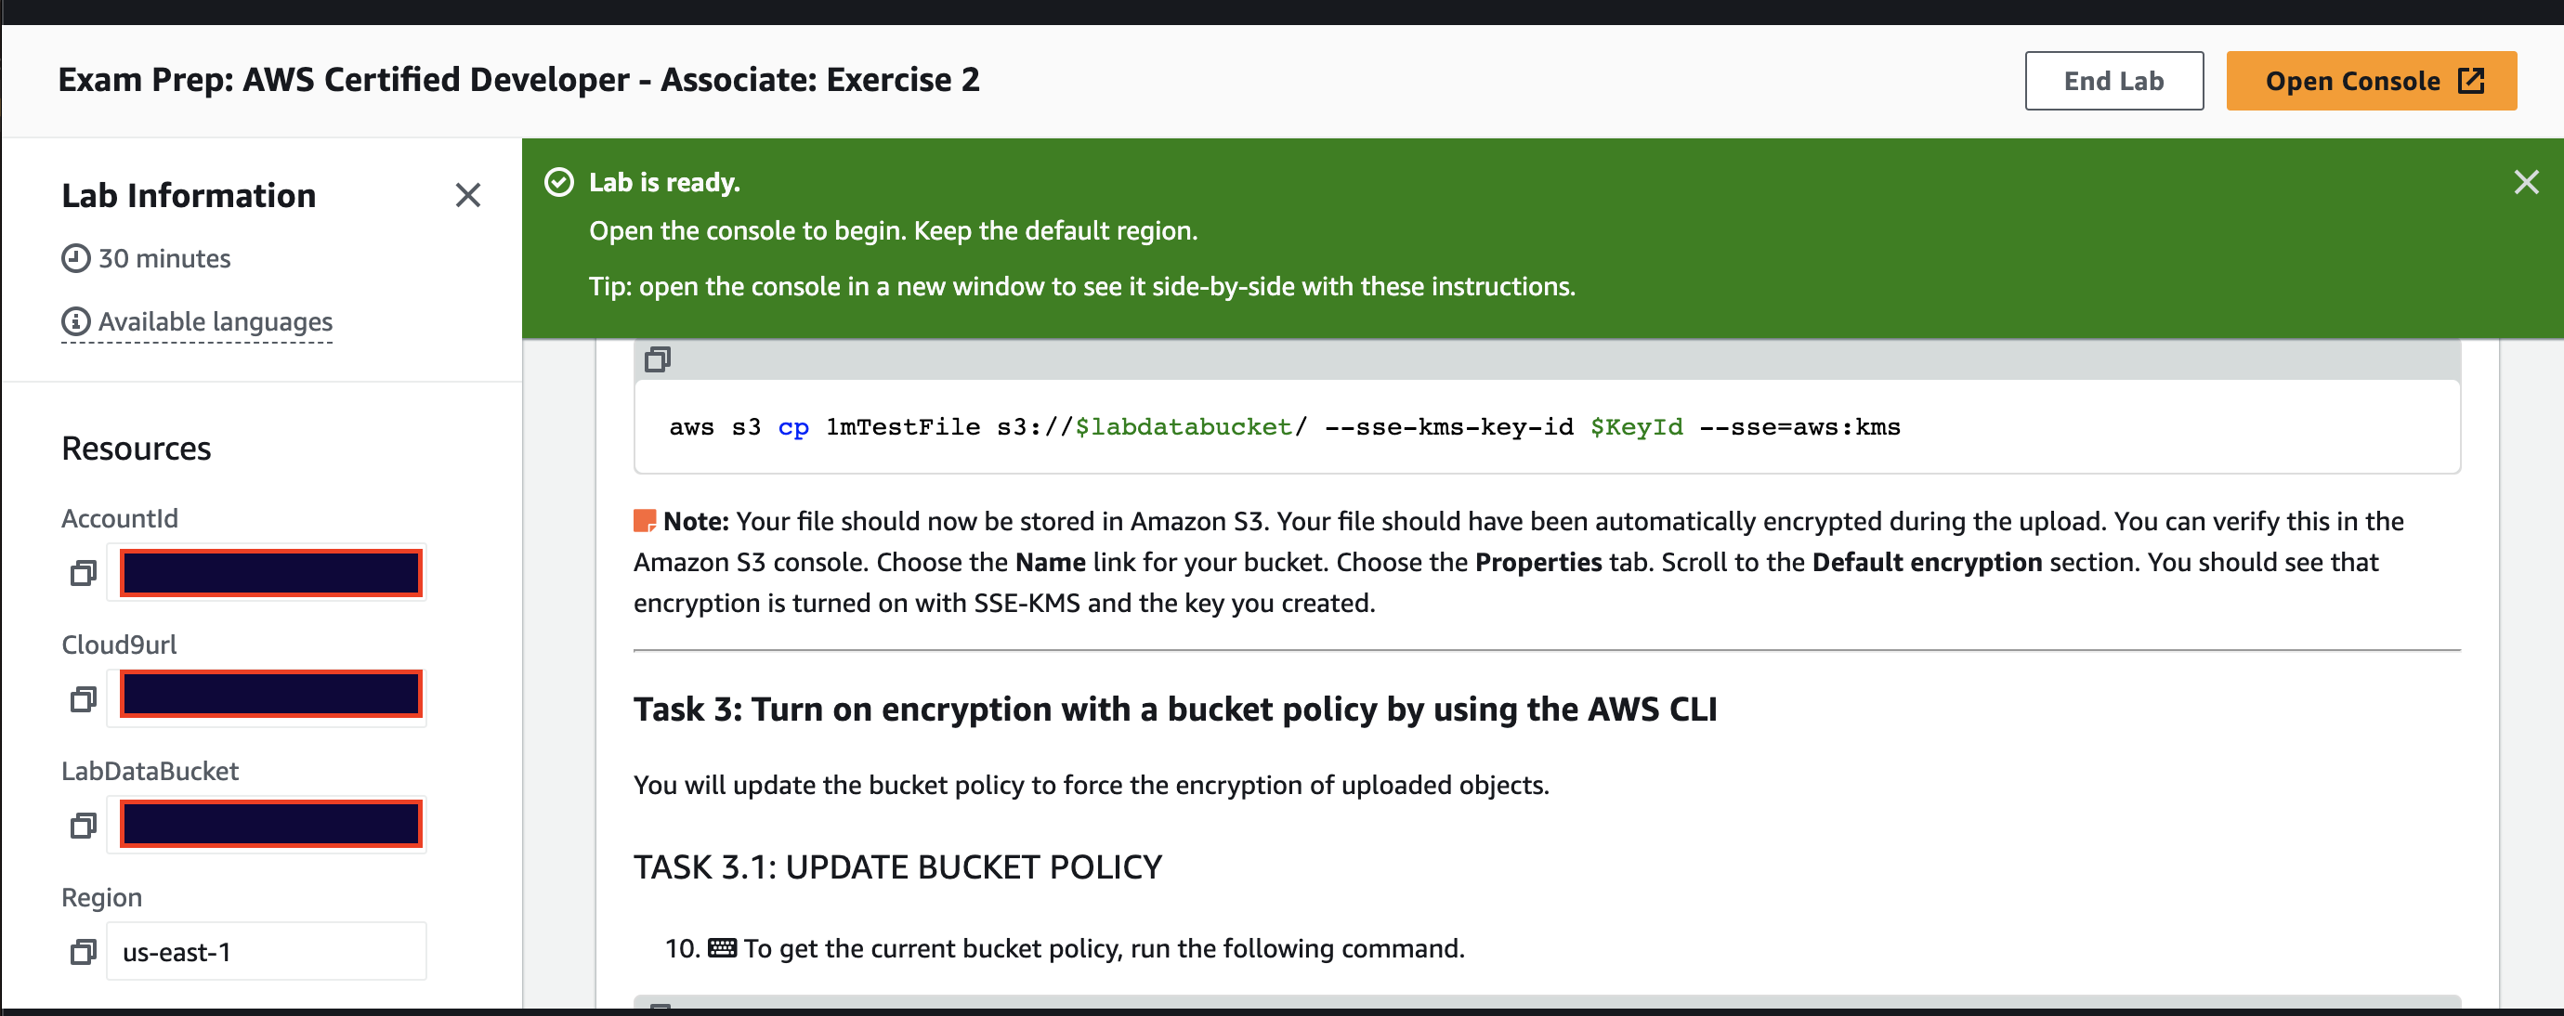Copy the aws s3 cp command
The image size is (2564, 1016).
[x=657, y=359]
